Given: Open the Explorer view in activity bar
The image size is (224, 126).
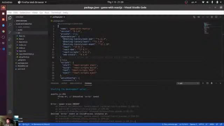Looking at the screenshot, I should click(x=10, y=18).
